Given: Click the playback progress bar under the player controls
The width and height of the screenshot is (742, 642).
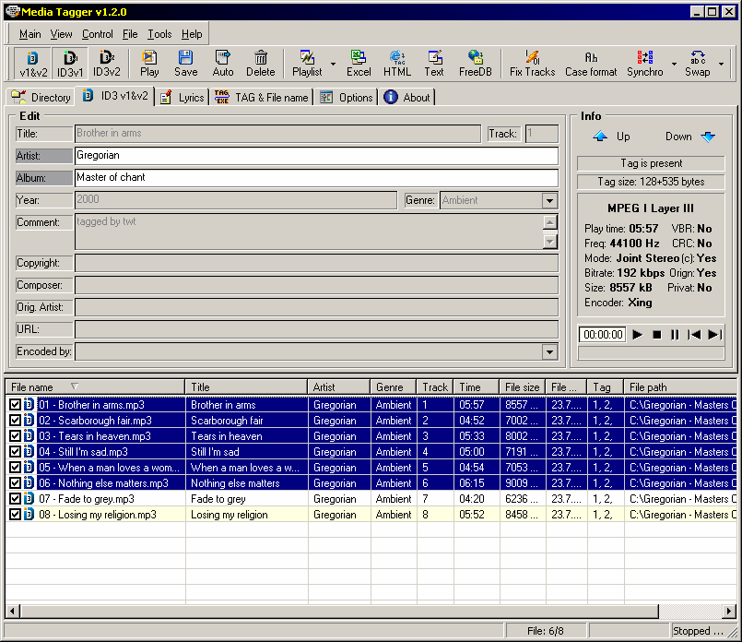Looking at the screenshot, I should (651, 352).
